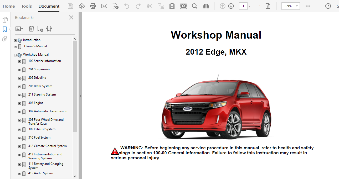Click the page number input field
This screenshot has height=179, width=339.
243,6
